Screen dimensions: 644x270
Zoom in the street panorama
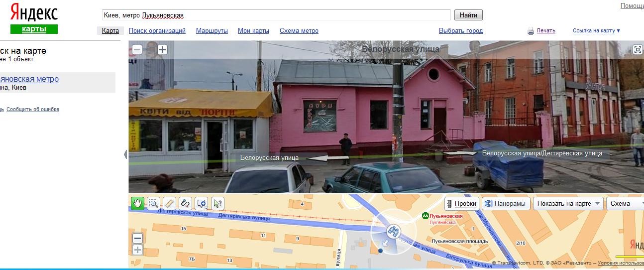(163, 49)
